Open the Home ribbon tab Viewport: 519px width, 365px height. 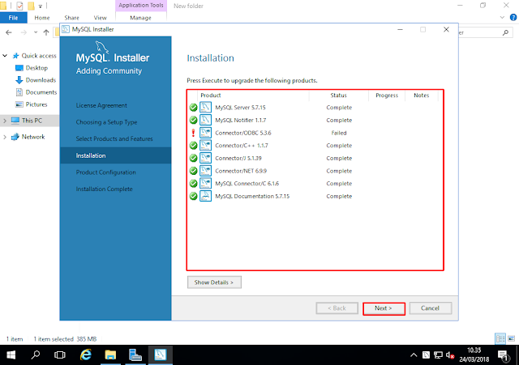coord(42,18)
